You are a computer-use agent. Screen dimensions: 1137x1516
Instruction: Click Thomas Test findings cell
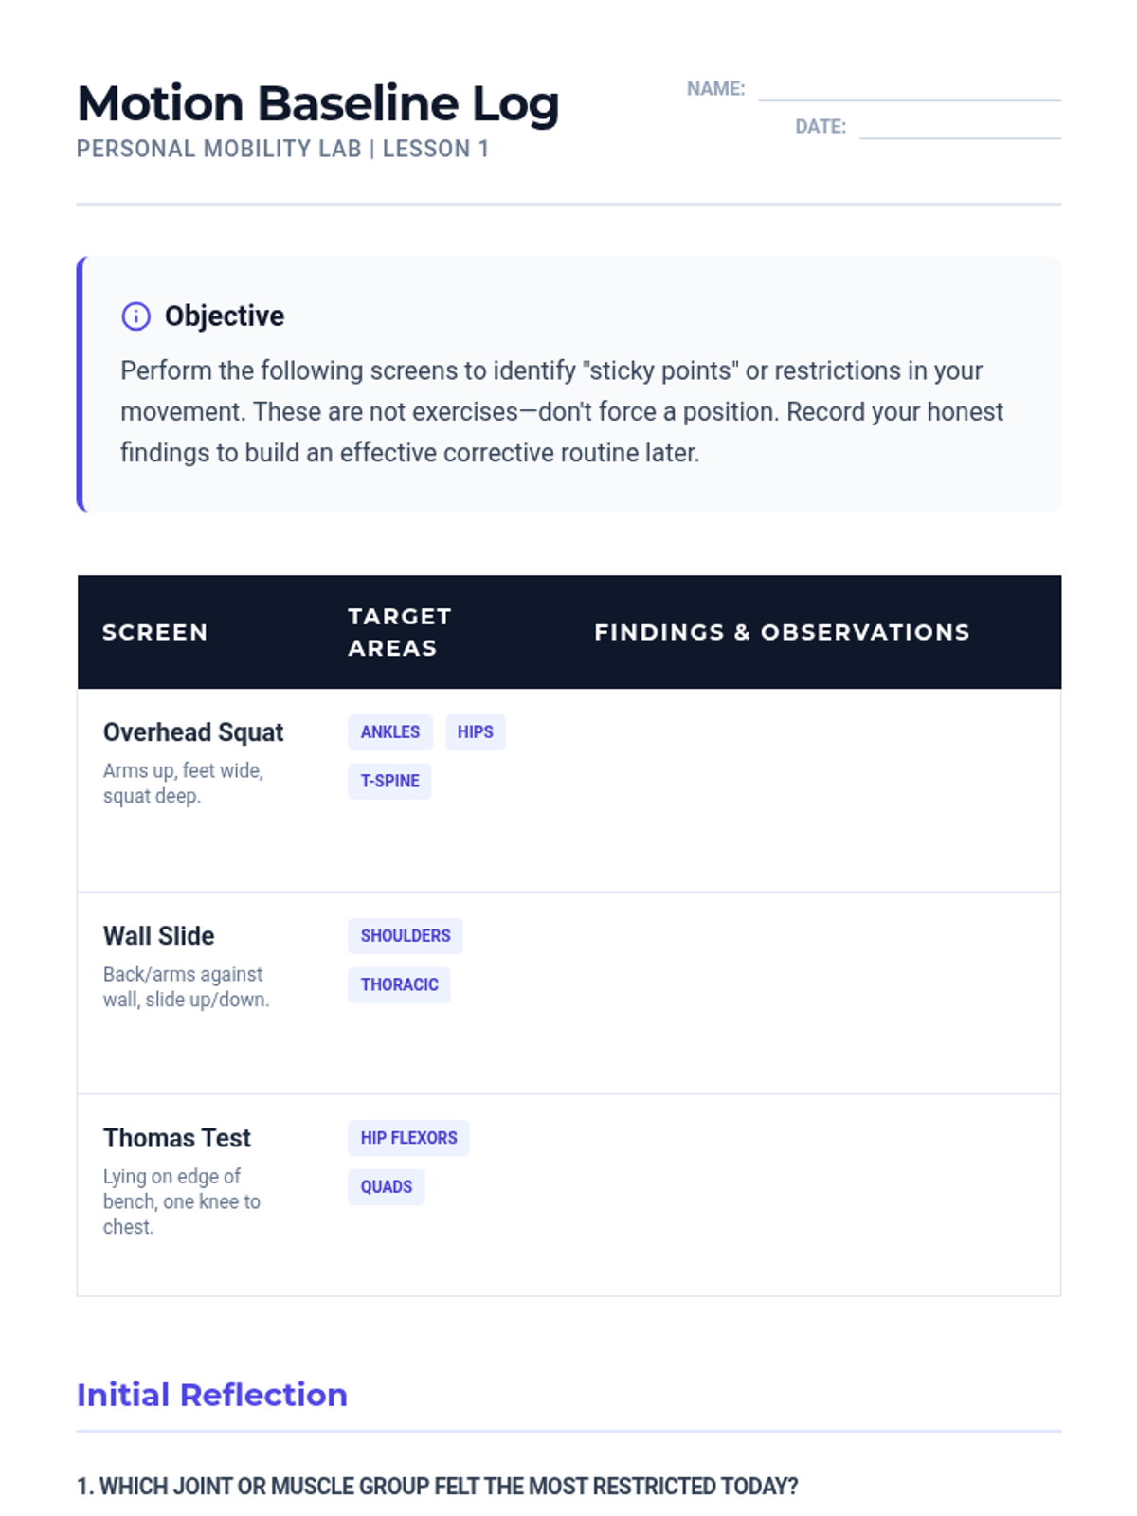[815, 1196]
